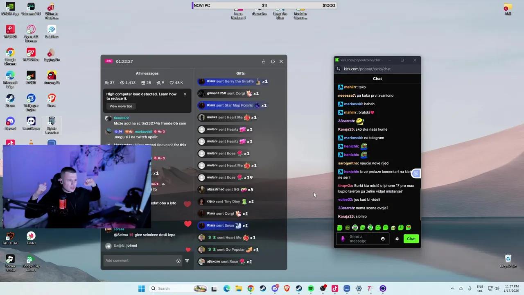Click the viewers count 37

tap(109, 83)
